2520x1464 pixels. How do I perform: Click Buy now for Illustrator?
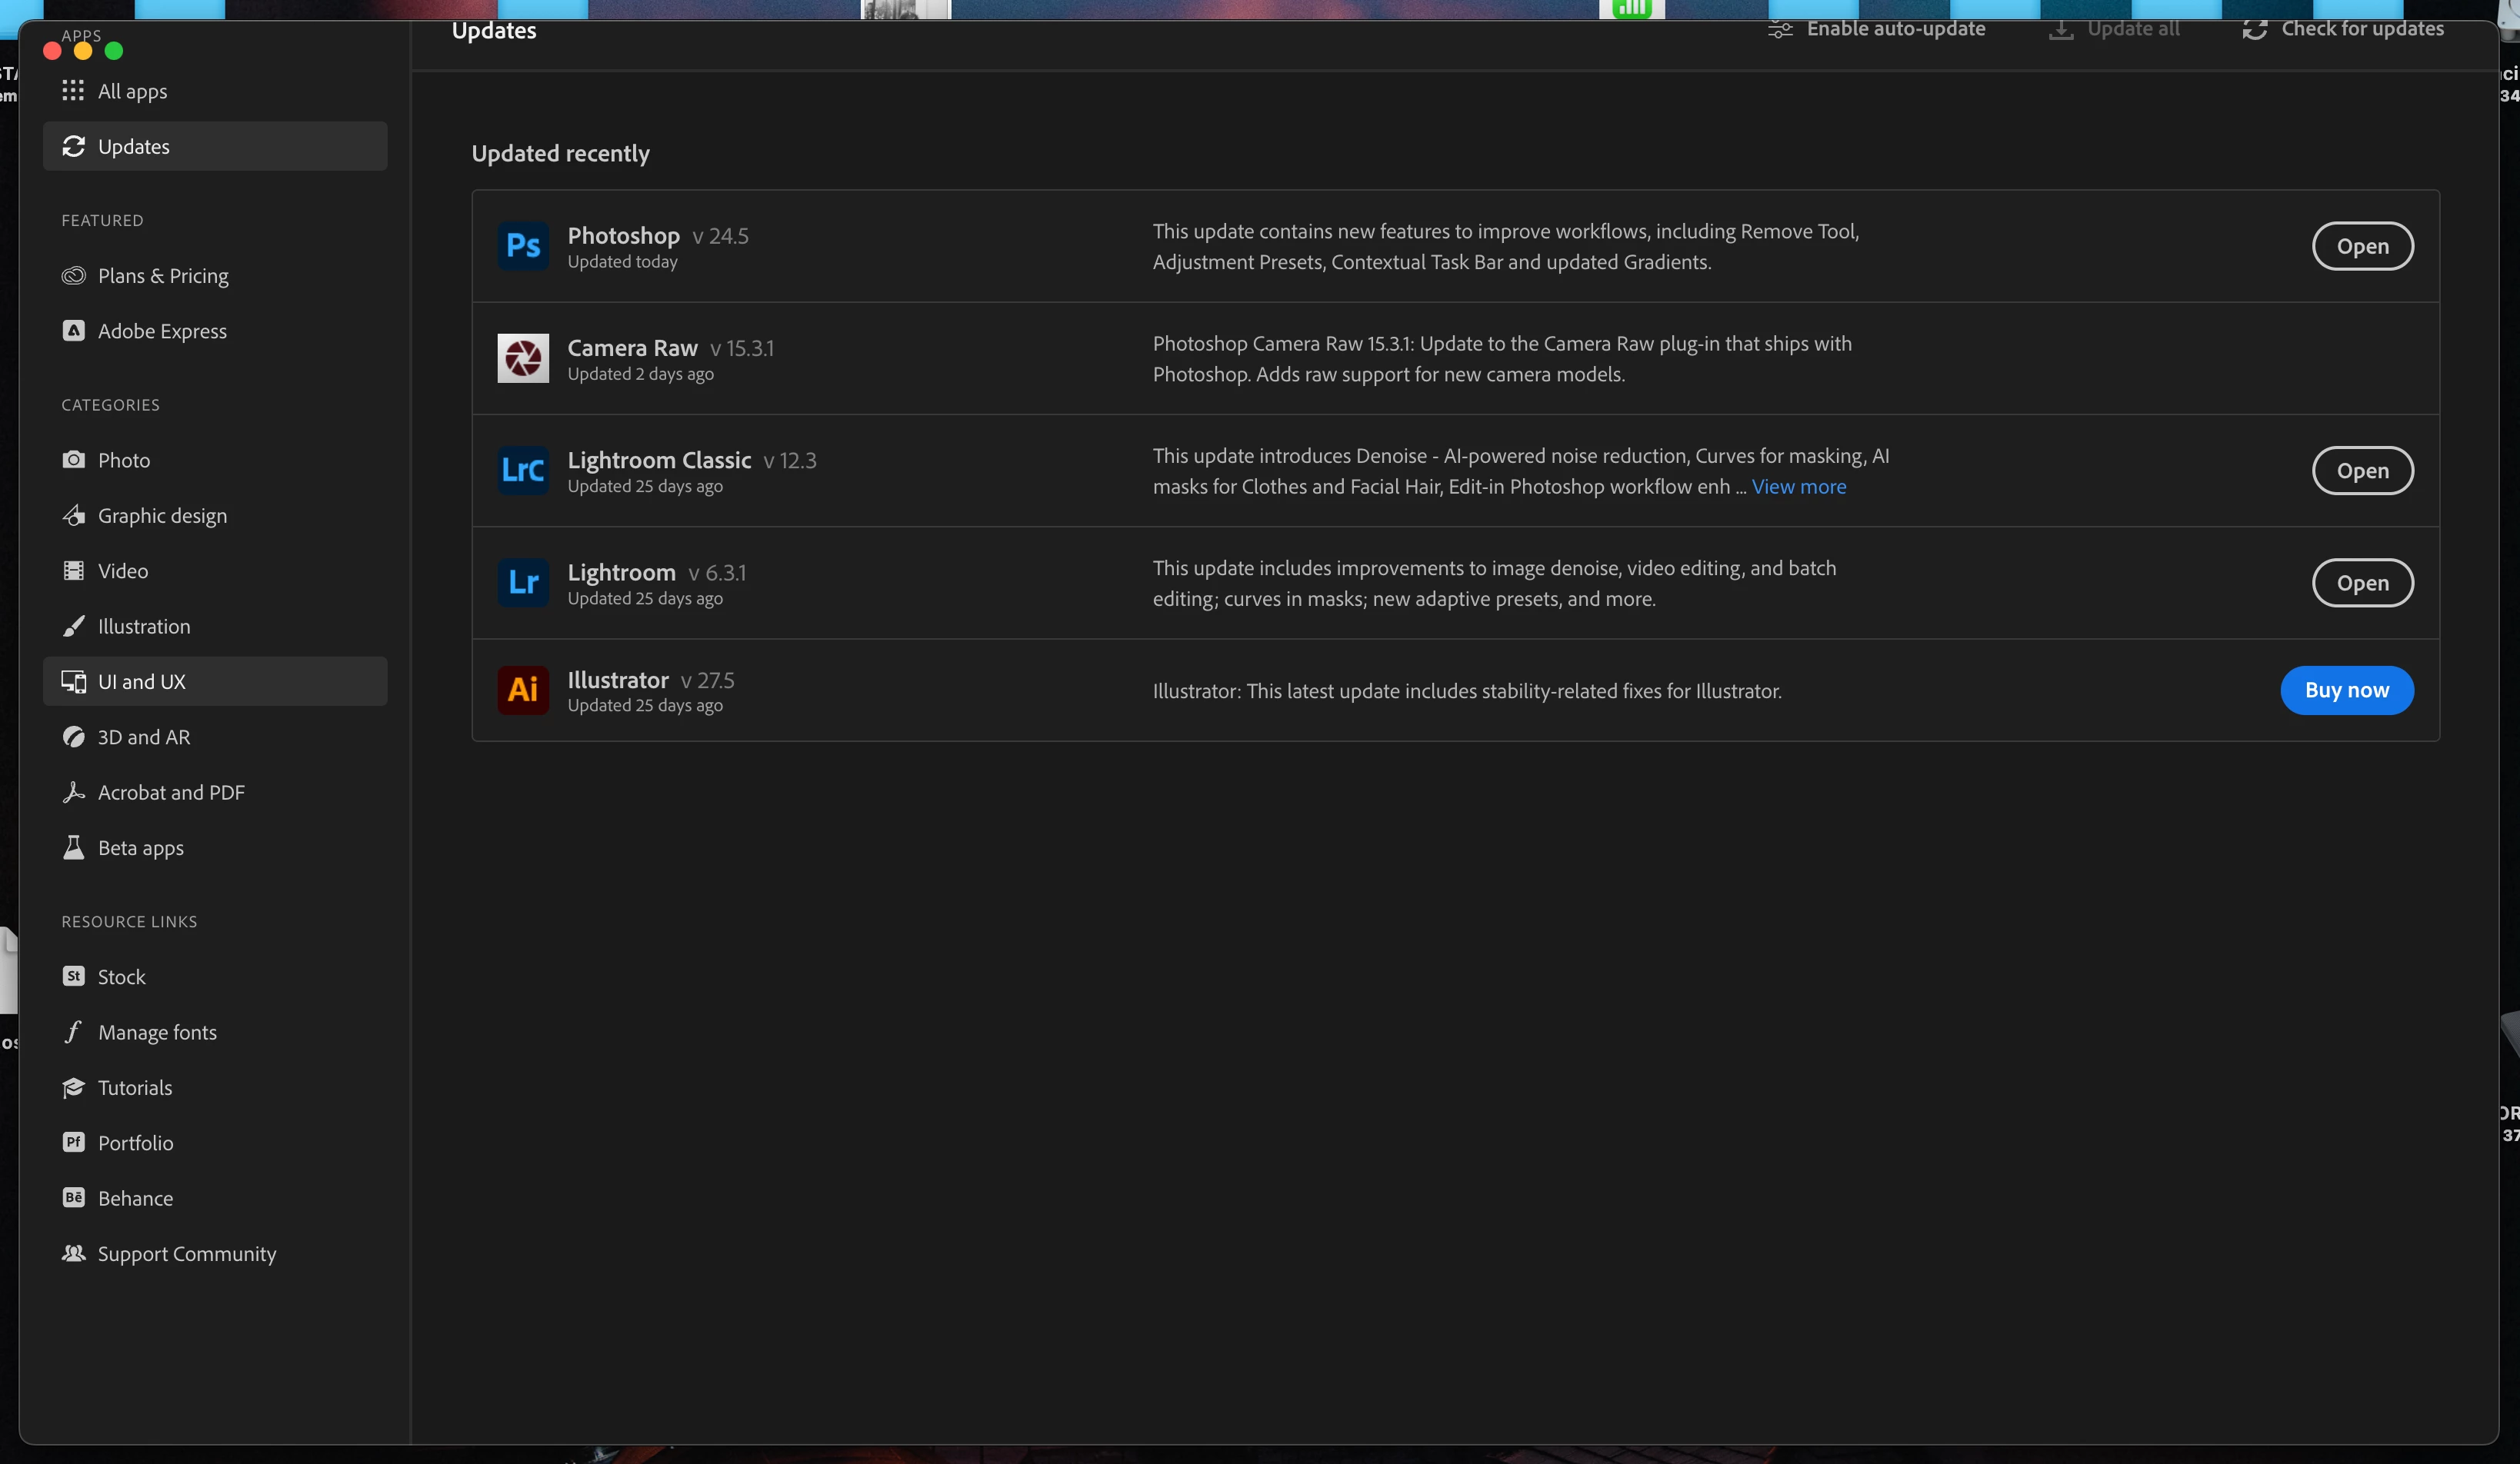point(2345,690)
